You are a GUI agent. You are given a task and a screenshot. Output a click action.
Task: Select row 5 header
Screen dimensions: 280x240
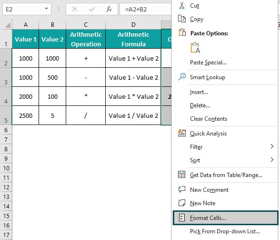point(6,115)
